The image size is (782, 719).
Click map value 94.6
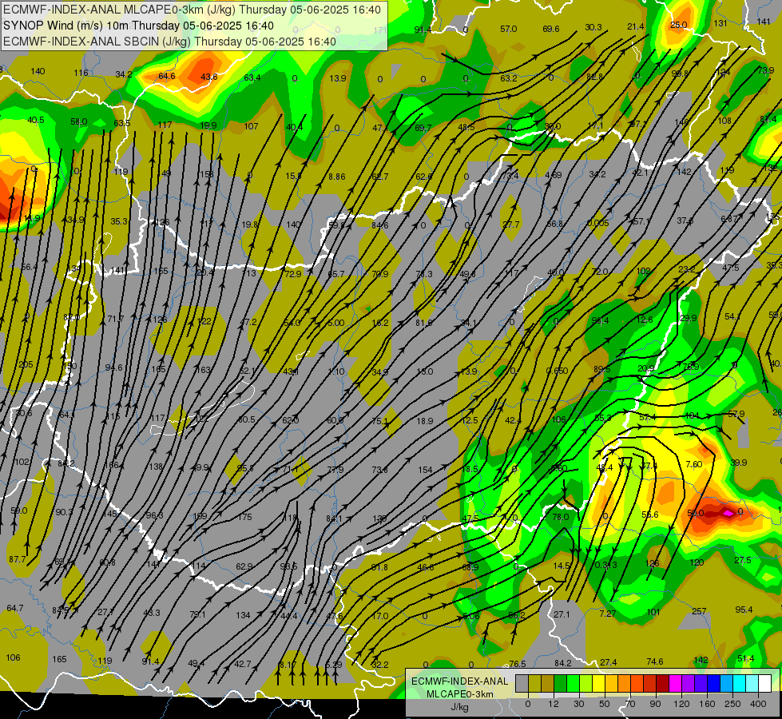[113, 367]
